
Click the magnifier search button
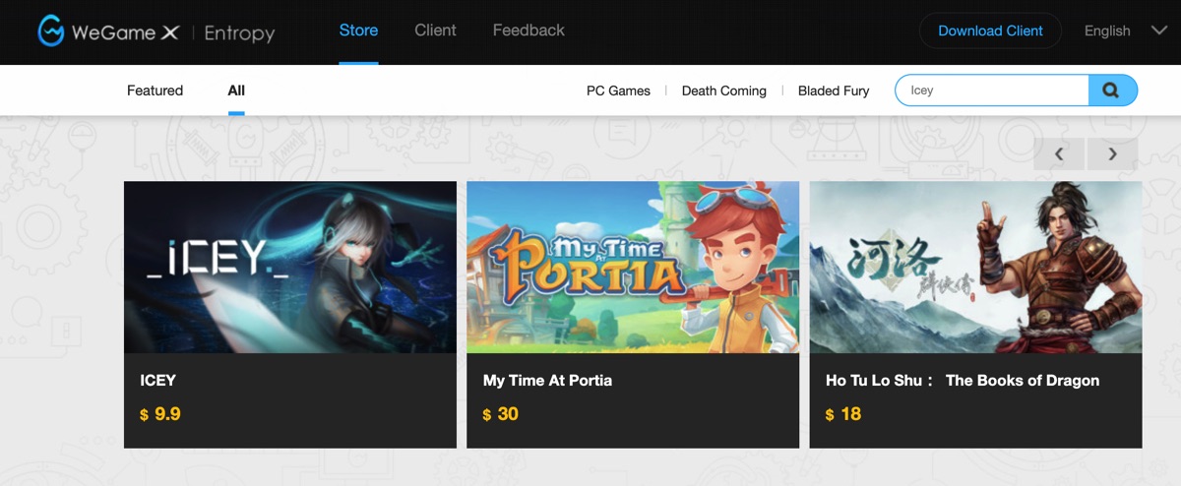point(1112,91)
